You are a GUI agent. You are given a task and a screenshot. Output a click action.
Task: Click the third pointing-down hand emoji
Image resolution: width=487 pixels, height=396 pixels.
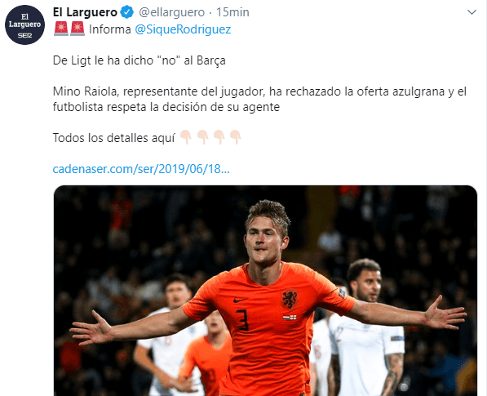(x=219, y=137)
